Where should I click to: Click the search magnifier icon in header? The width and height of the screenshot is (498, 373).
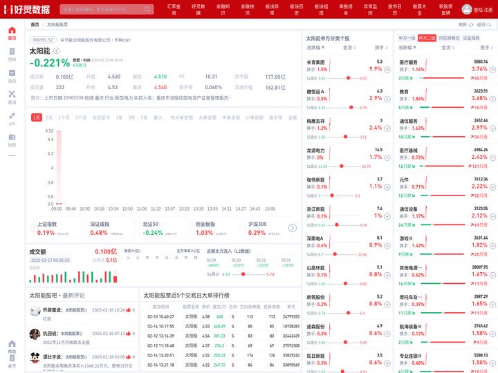[147, 9]
